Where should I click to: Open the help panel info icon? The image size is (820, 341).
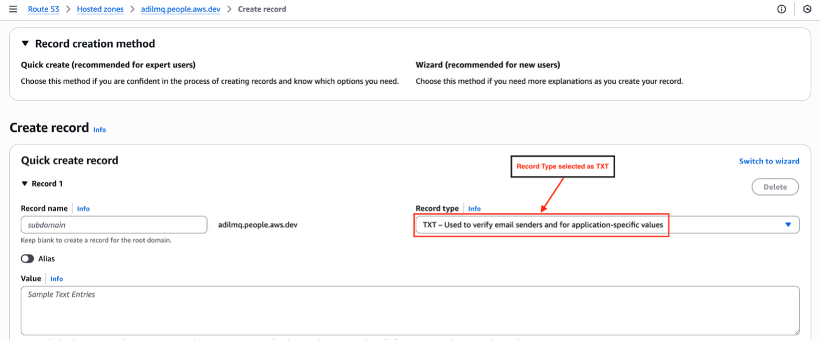coord(781,9)
